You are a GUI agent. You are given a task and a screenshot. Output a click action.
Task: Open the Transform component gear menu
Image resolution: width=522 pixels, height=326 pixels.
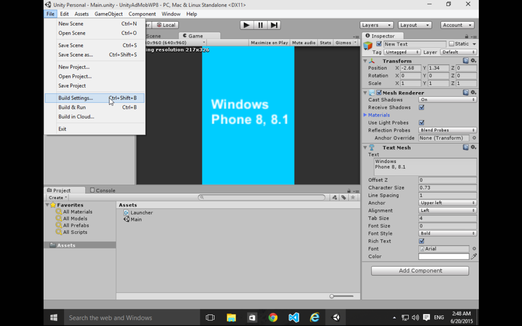[473, 61]
